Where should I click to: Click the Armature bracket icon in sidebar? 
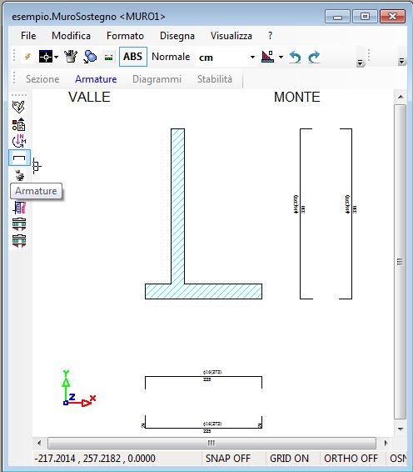(19, 158)
